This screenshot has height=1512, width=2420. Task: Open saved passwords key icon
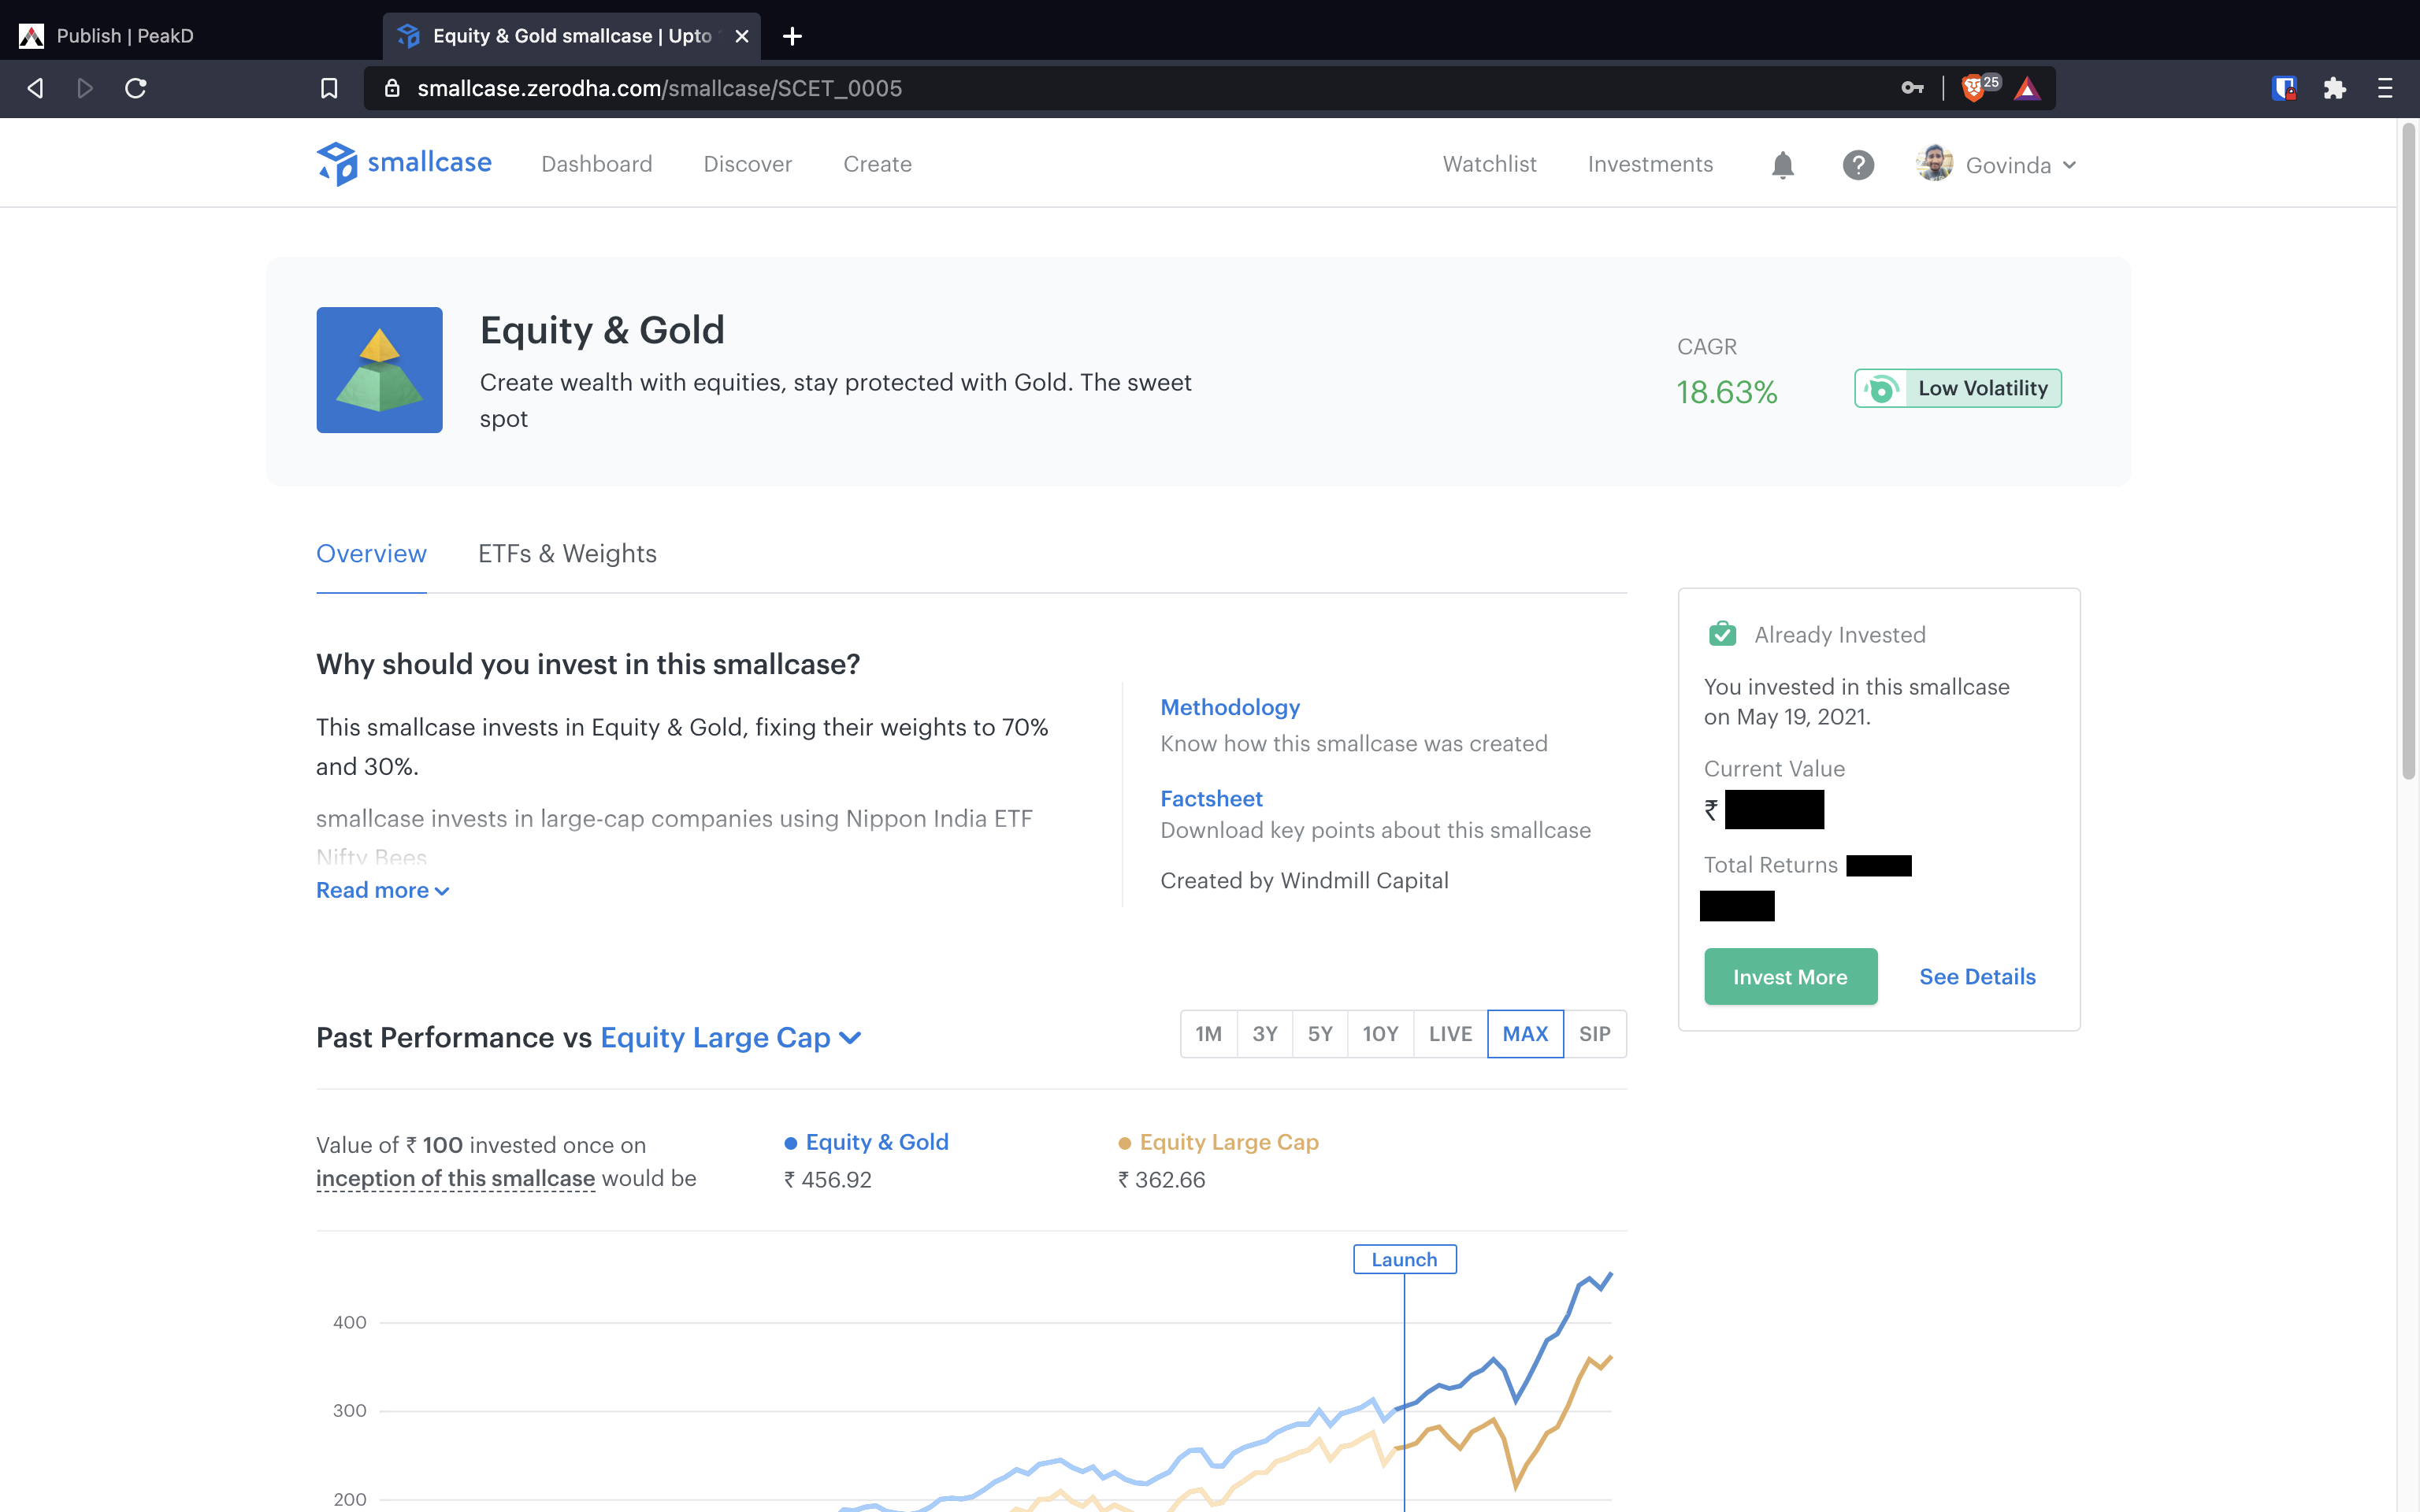pyautogui.click(x=1912, y=88)
